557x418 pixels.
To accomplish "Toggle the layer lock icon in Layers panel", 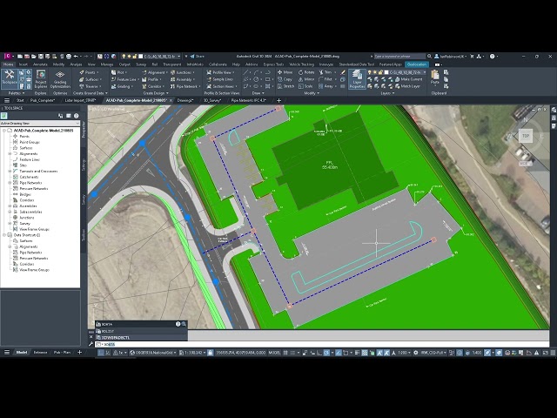I will point(380,72).
